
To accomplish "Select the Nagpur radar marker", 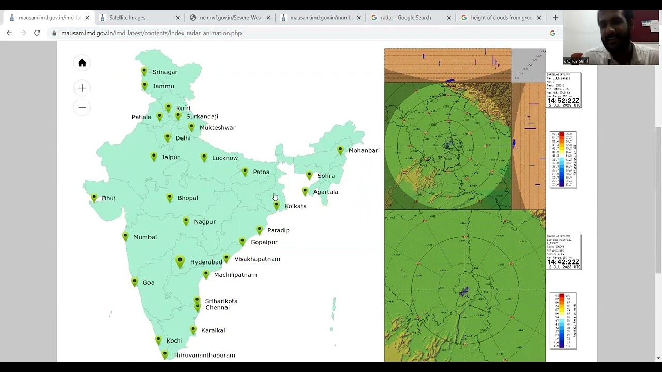I will coord(186,221).
